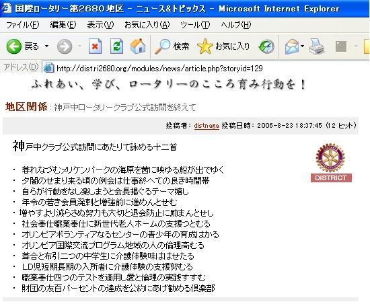This screenshot has height=304, width=370.
Task: Expand the Back button history dropdown arrow
Action: click(x=46, y=46)
